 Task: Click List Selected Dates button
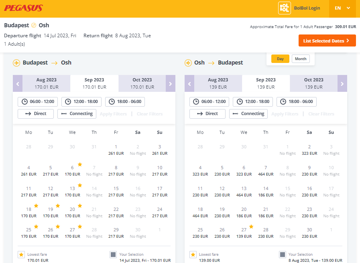point(327,40)
